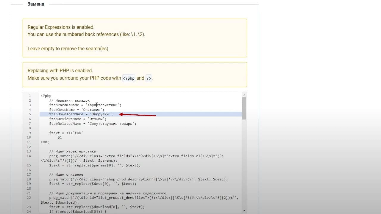Click the code editor scrollbar thumb
This screenshot has height=214, width=381.
(244, 108)
